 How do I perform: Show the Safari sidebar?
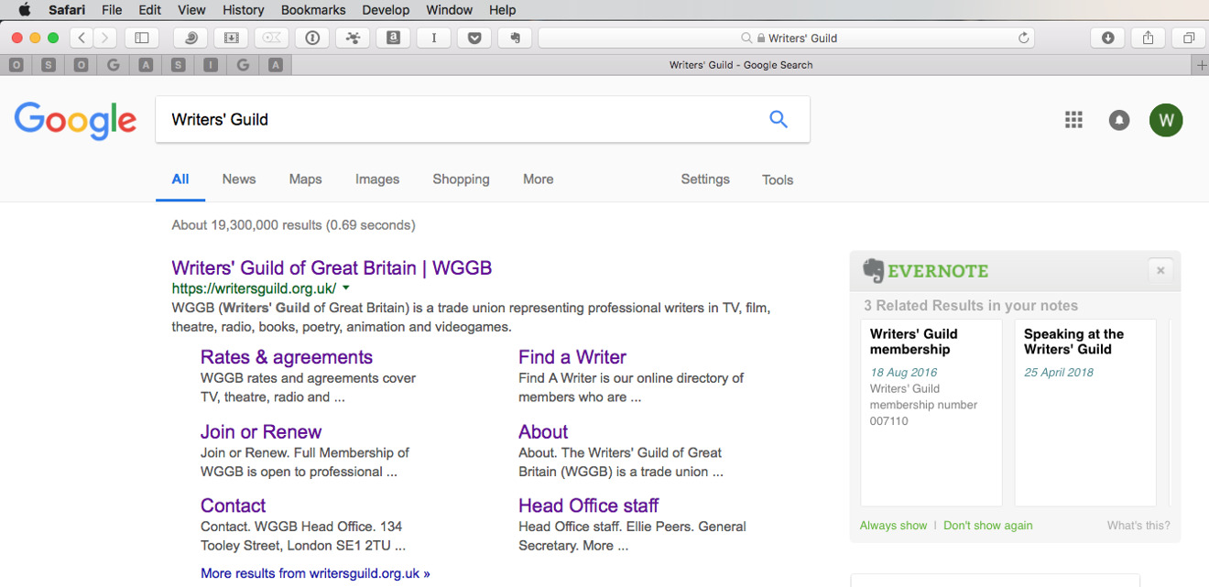click(142, 38)
